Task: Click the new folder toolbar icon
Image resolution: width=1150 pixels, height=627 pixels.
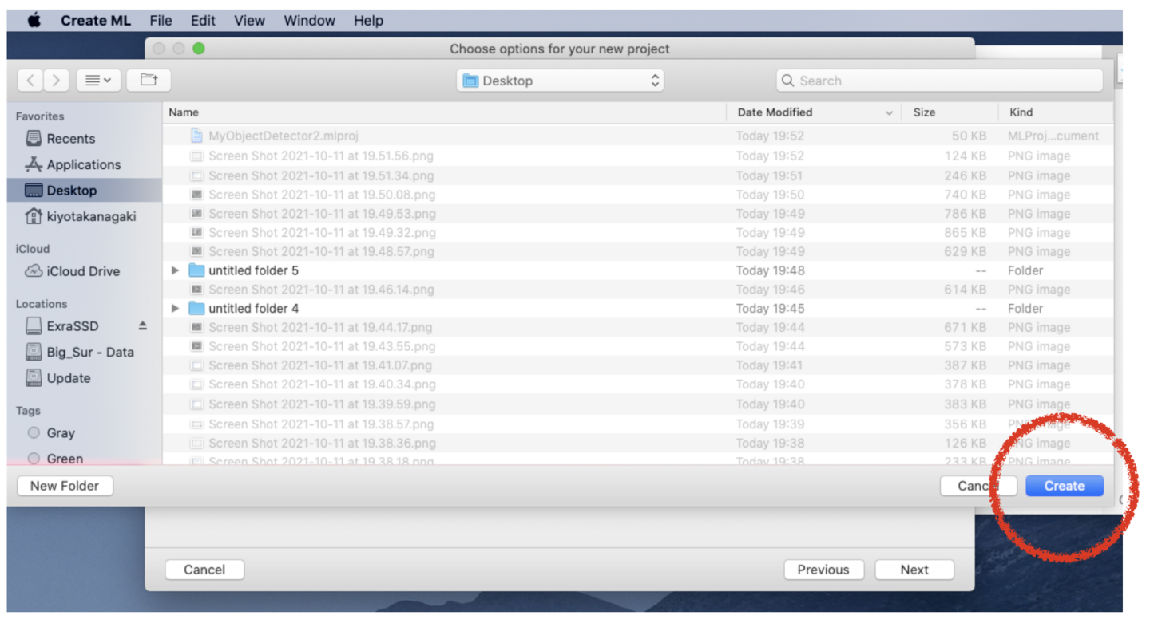Action: point(149,81)
